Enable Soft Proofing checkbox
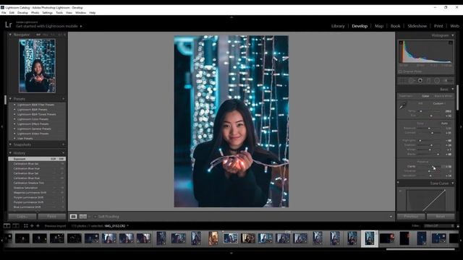The height and width of the screenshot is (260, 463). point(95,217)
